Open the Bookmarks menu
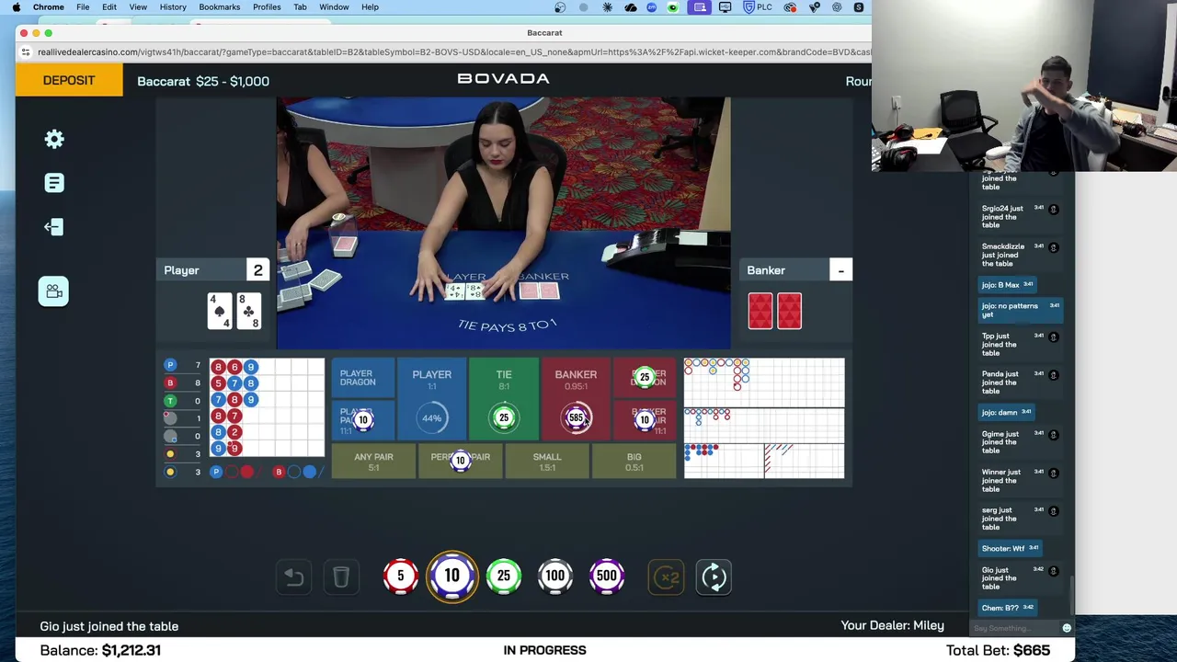This screenshot has height=662, width=1177. pyautogui.click(x=220, y=7)
